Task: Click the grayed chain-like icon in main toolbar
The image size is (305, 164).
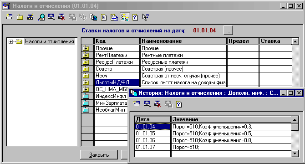Action: tap(83, 17)
